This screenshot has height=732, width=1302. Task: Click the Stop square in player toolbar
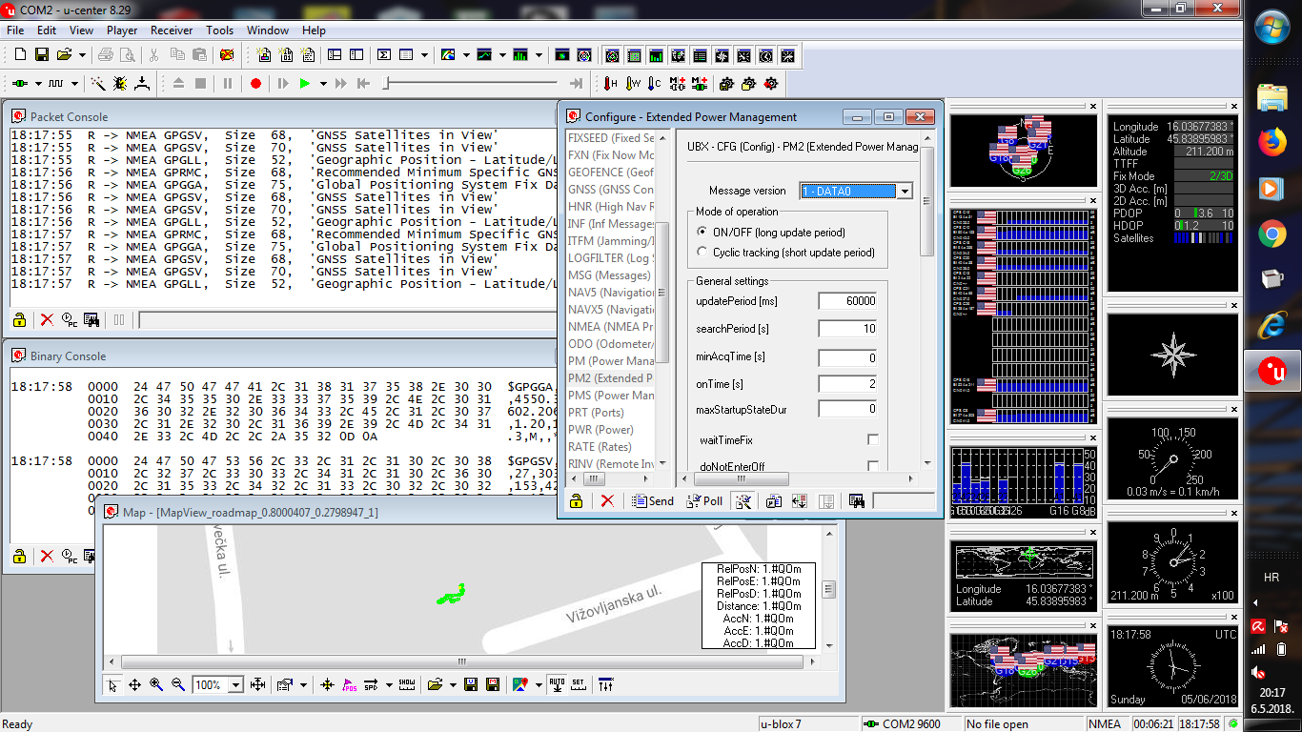pos(200,84)
